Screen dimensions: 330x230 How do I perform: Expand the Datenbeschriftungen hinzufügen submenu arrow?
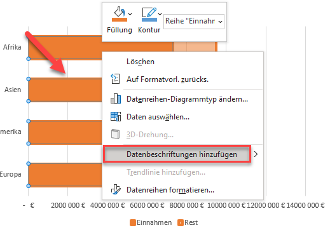tap(256, 154)
